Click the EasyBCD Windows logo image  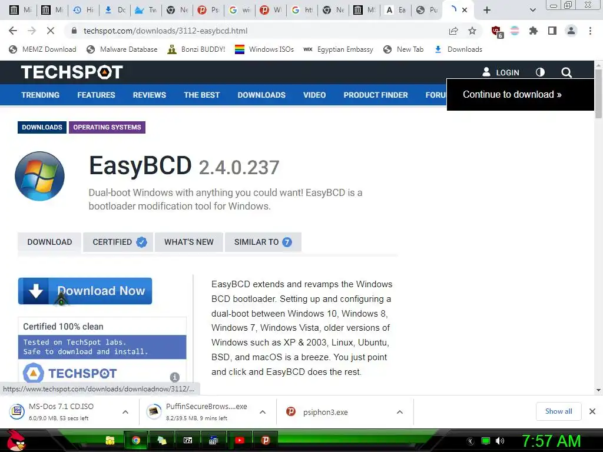(39, 176)
